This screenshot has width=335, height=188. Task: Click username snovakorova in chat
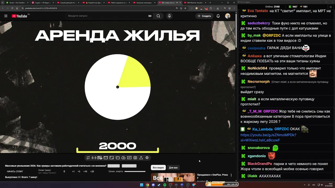(259, 148)
